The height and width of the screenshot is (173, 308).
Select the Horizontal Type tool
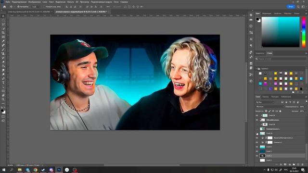pyautogui.click(x=3, y=83)
